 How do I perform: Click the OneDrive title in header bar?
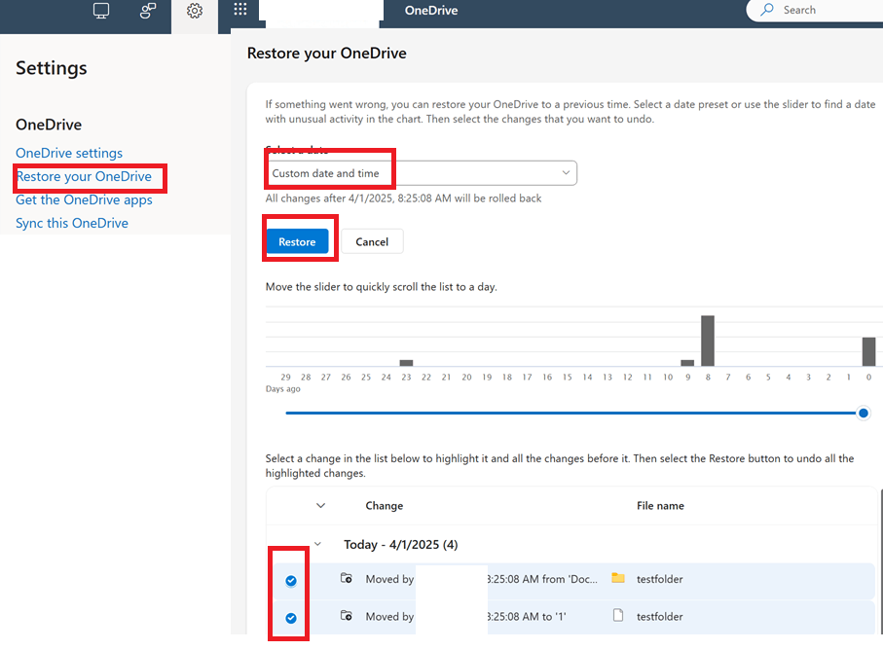(431, 10)
